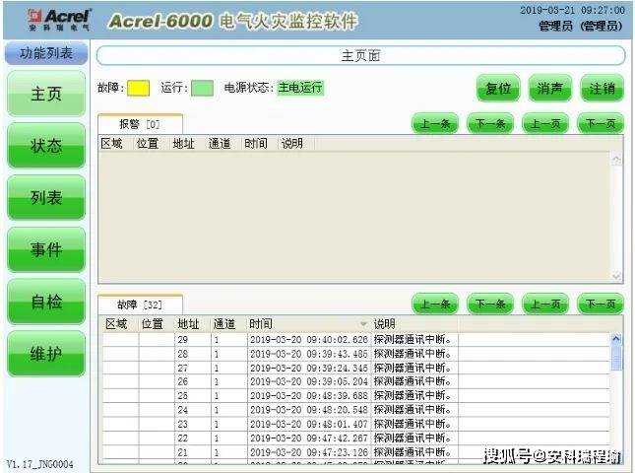The width and height of the screenshot is (635, 473).
Task: Click the yellow 故障 fault indicator
Action: 138,88
